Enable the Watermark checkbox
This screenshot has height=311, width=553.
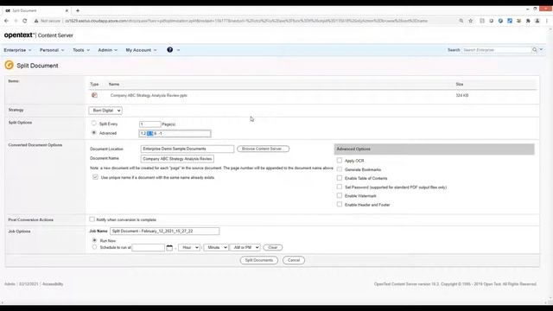pyautogui.click(x=340, y=196)
